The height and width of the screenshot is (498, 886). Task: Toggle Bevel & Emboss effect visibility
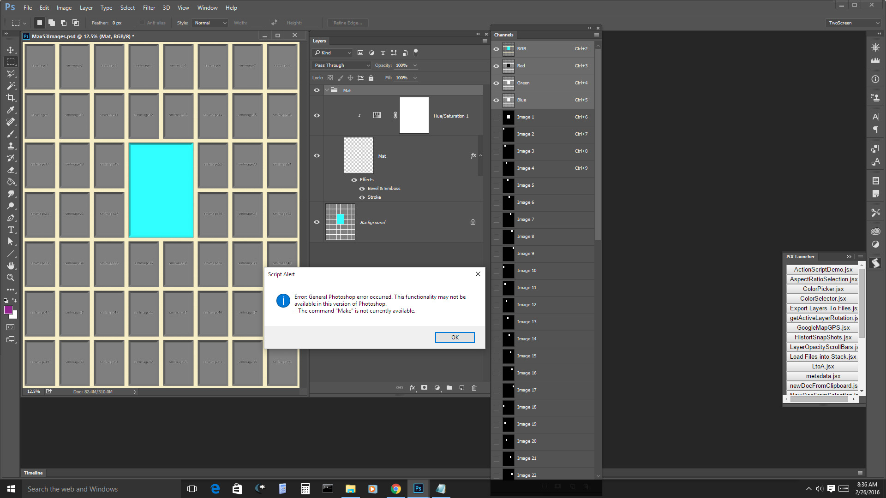coord(362,188)
